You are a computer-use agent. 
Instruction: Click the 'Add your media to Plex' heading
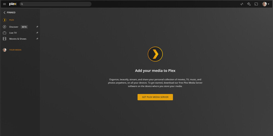(155, 71)
